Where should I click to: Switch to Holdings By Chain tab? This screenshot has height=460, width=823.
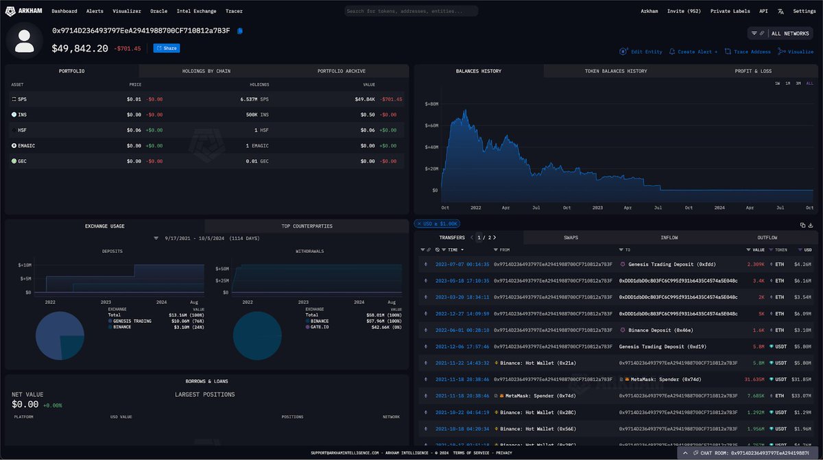(x=206, y=71)
